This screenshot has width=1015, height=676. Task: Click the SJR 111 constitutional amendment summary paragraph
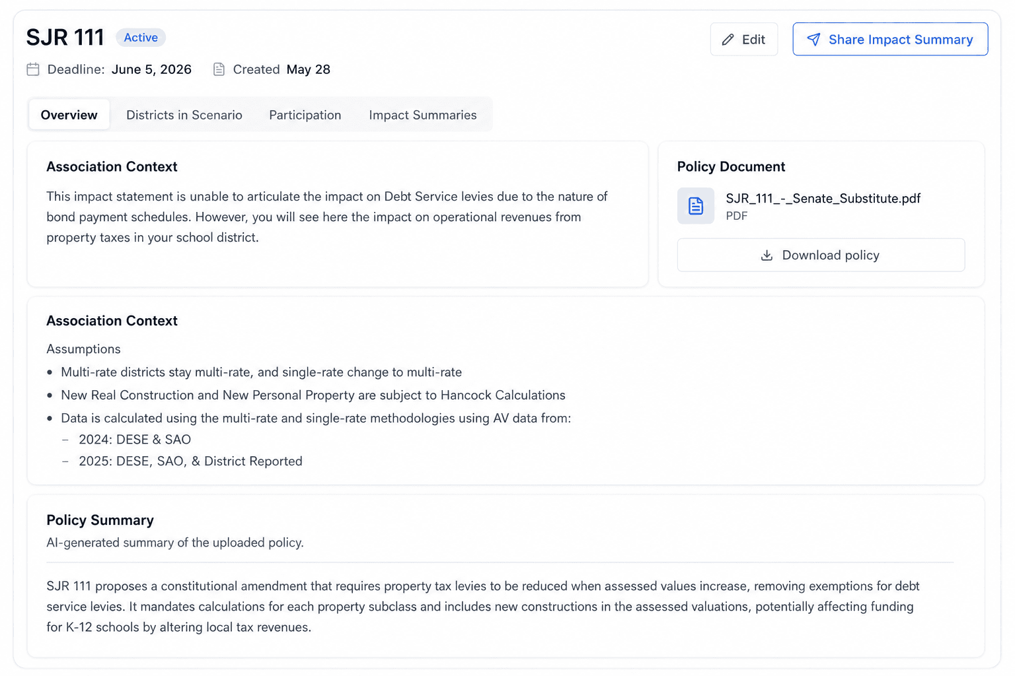coord(483,607)
